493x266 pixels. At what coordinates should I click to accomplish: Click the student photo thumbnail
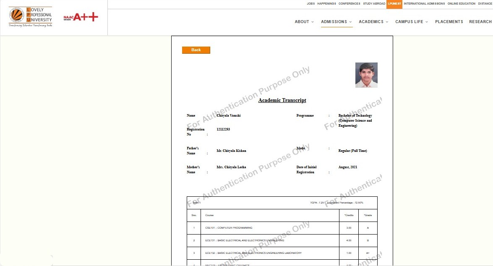point(366,75)
